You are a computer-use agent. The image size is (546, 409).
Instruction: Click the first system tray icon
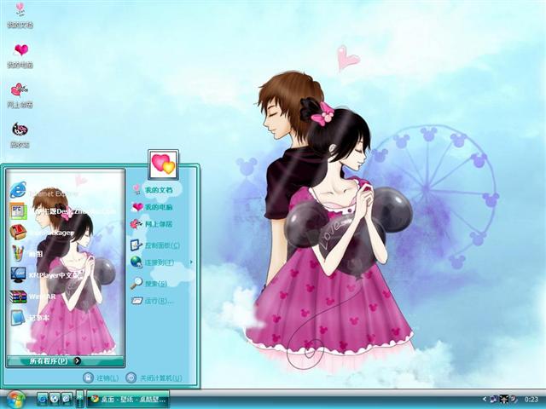(x=494, y=399)
